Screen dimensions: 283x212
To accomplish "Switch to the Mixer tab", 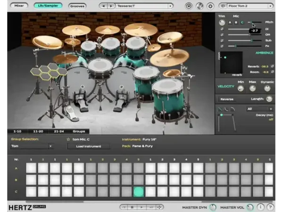I will coord(19,6).
